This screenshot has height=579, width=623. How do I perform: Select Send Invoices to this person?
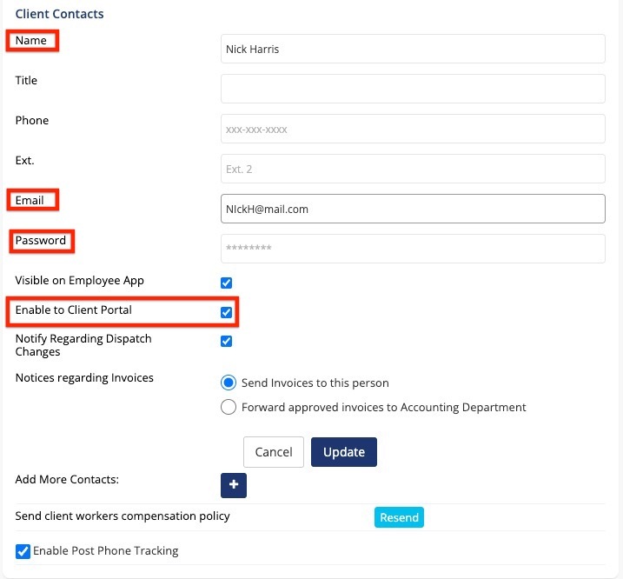pyautogui.click(x=229, y=383)
